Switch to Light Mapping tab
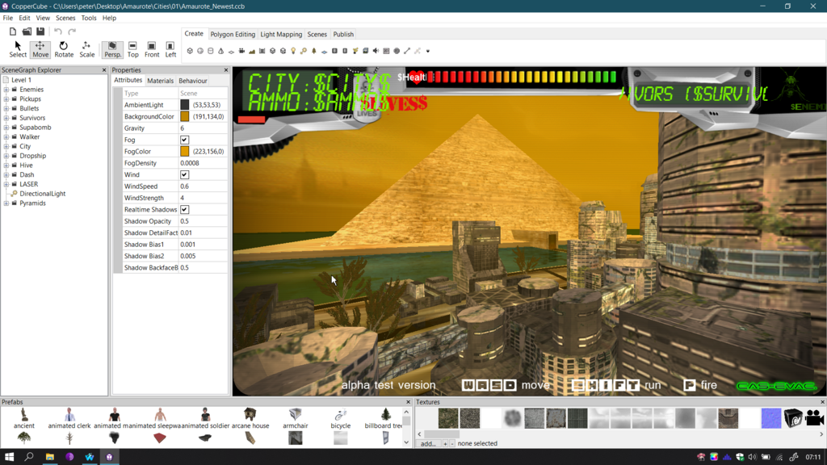 (x=281, y=34)
